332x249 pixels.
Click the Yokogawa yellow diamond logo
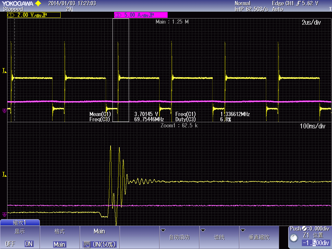(38, 3)
